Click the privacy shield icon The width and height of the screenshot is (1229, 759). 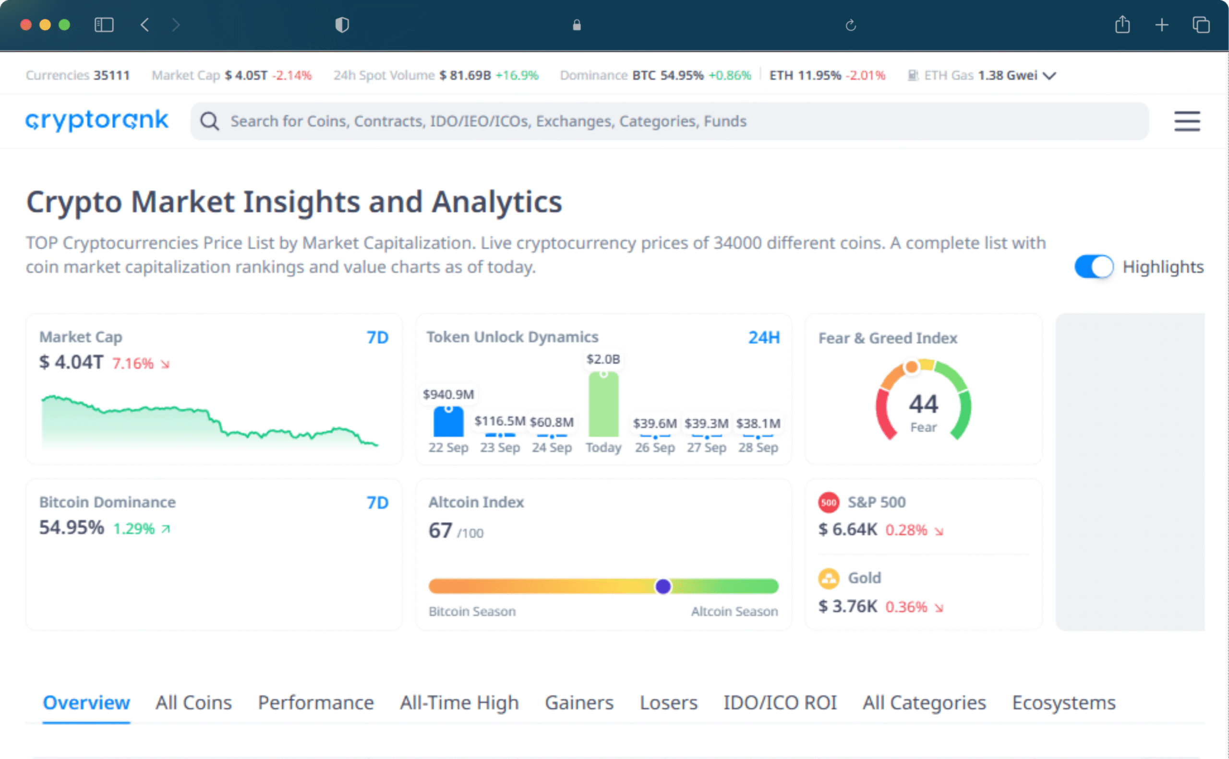342,24
